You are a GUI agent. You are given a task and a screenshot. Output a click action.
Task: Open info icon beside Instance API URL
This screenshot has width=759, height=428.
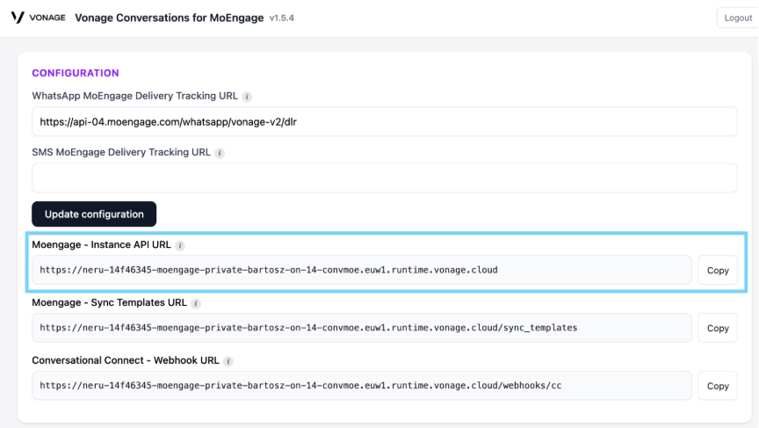pyautogui.click(x=180, y=245)
